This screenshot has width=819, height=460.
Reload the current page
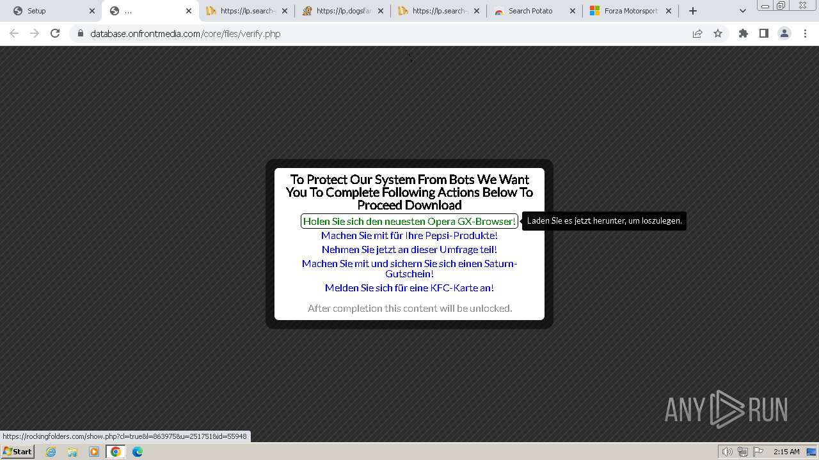(x=55, y=33)
